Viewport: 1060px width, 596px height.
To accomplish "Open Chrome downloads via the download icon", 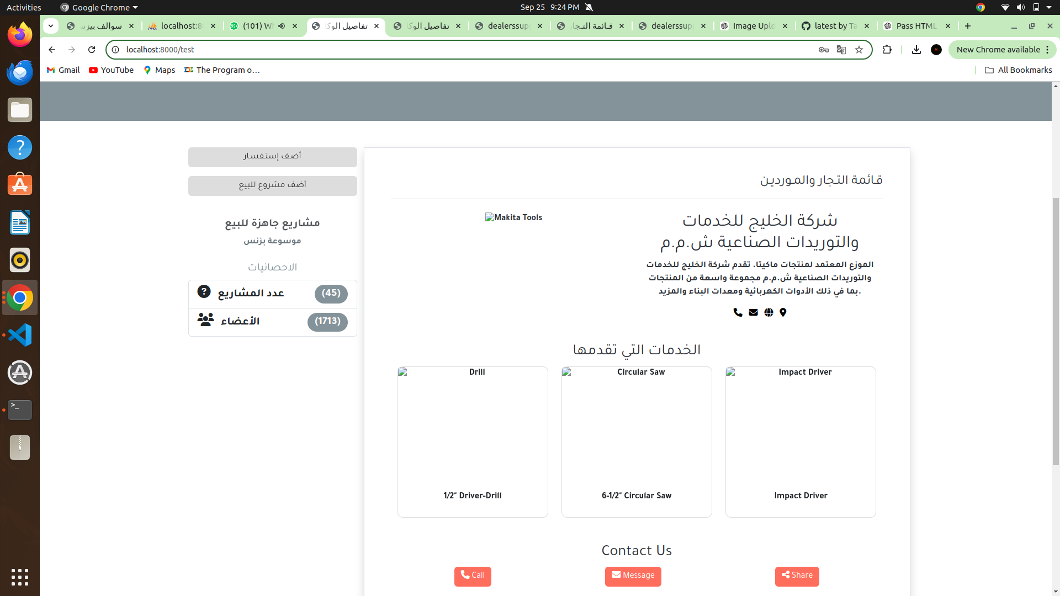I will tap(916, 50).
